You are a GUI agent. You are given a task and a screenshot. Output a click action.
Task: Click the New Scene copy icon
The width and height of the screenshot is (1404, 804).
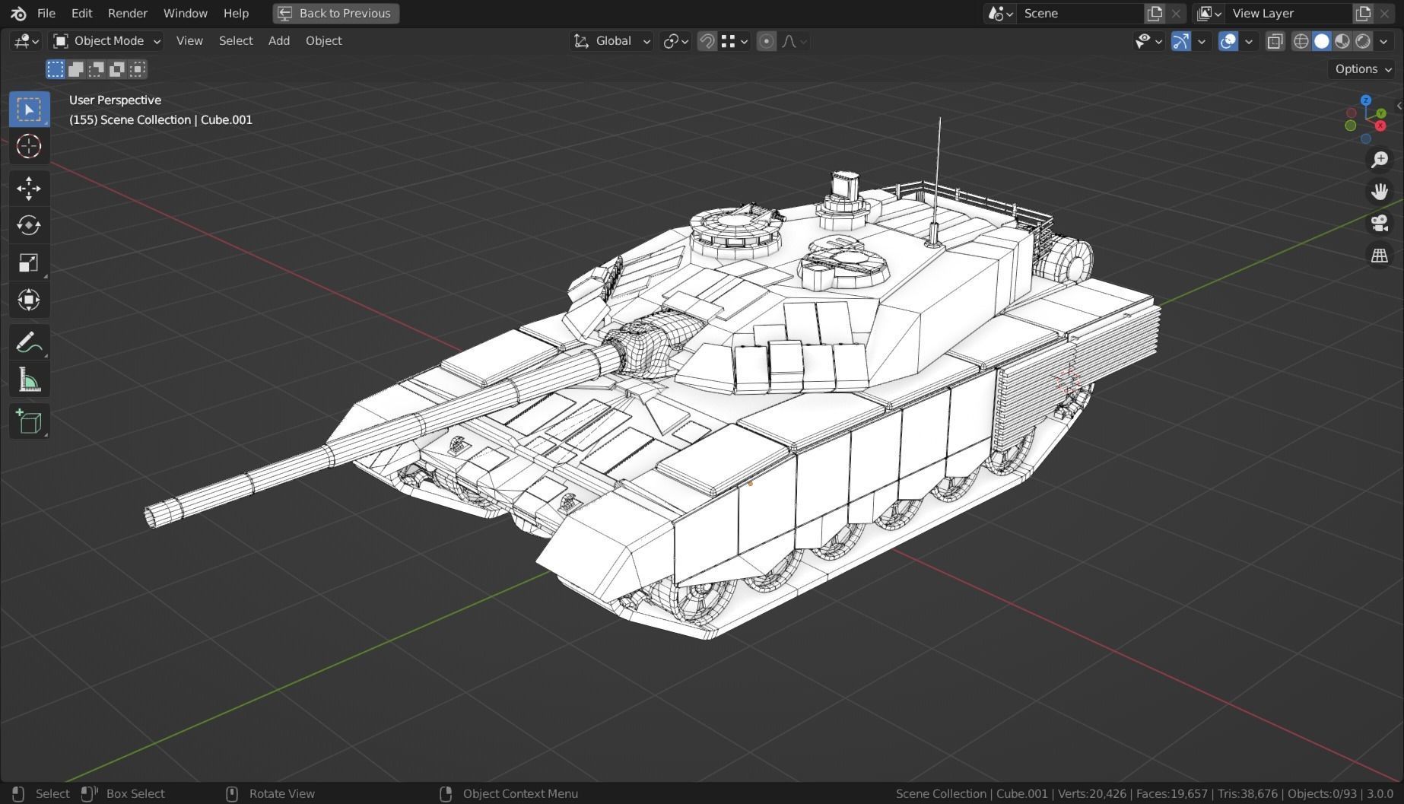click(1155, 13)
